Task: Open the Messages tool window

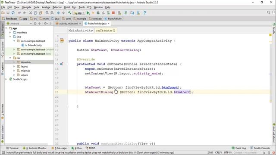Action: click(x=60, y=148)
